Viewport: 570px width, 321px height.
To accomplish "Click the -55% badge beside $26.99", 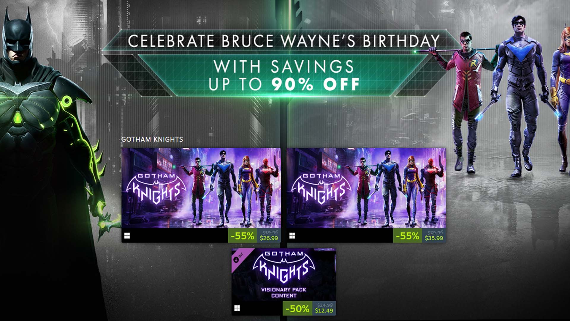I will [x=242, y=236].
